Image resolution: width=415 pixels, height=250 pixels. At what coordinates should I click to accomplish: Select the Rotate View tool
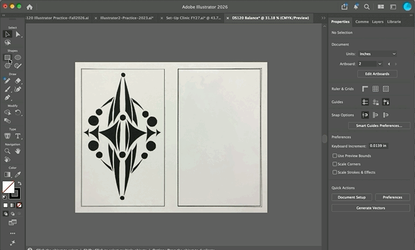point(7,159)
